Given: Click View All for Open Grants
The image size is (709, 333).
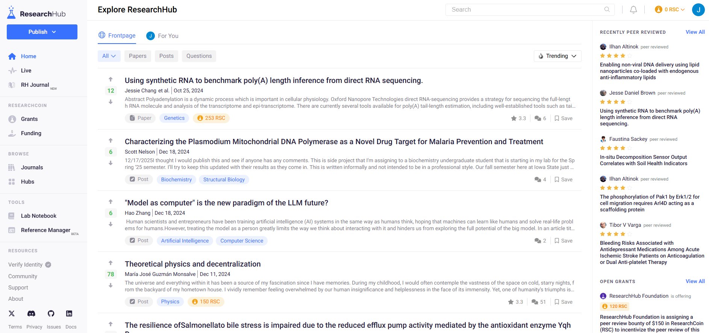Looking at the screenshot, I should pyautogui.click(x=695, y=281).
